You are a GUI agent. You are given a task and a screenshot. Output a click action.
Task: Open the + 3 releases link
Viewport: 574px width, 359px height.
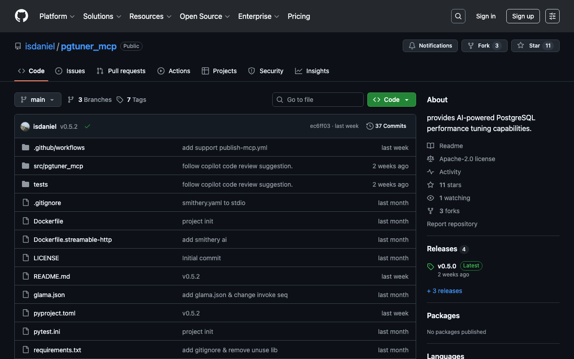tap(444, 291)
